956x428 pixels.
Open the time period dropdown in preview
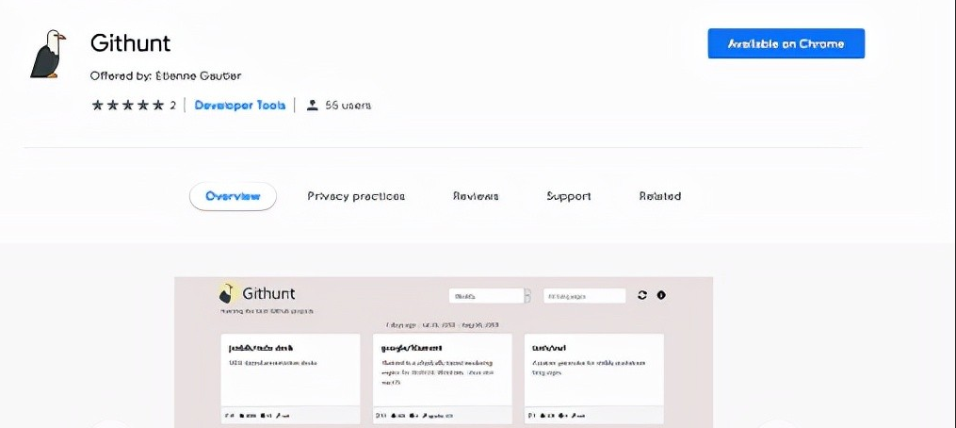pyautogui.click(x=489, y=295)
